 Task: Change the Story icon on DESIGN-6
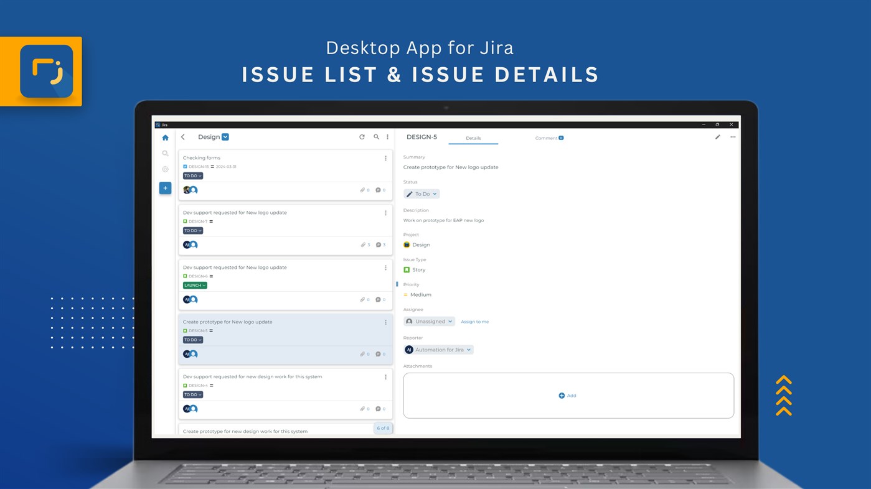(184, 276)
